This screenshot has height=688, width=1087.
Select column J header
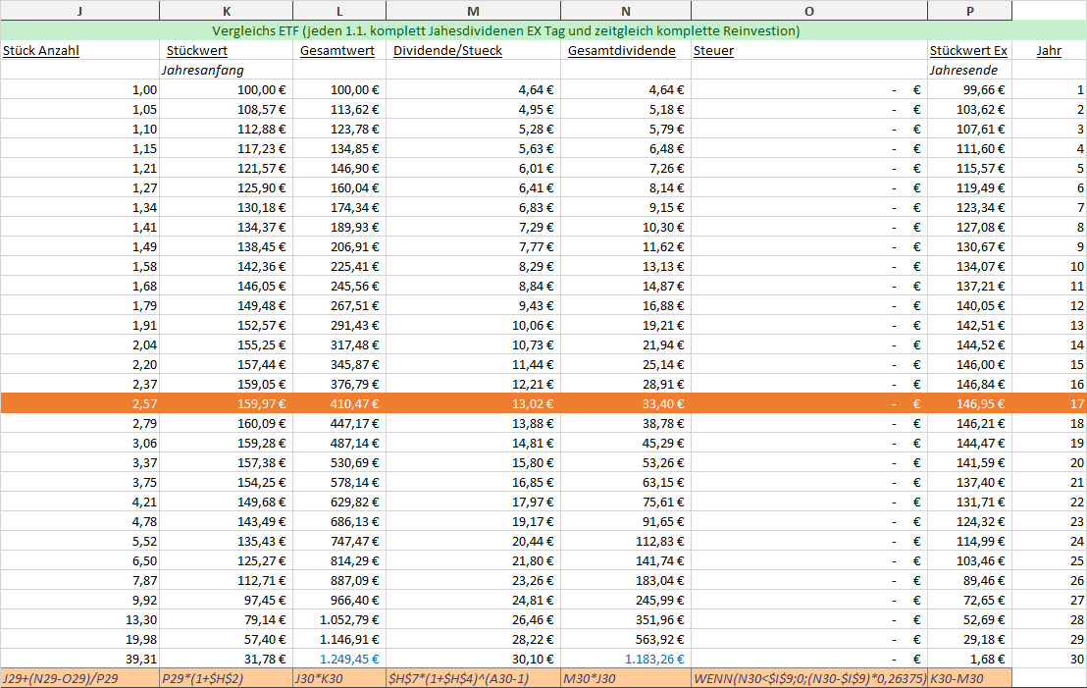coord(79,10)
